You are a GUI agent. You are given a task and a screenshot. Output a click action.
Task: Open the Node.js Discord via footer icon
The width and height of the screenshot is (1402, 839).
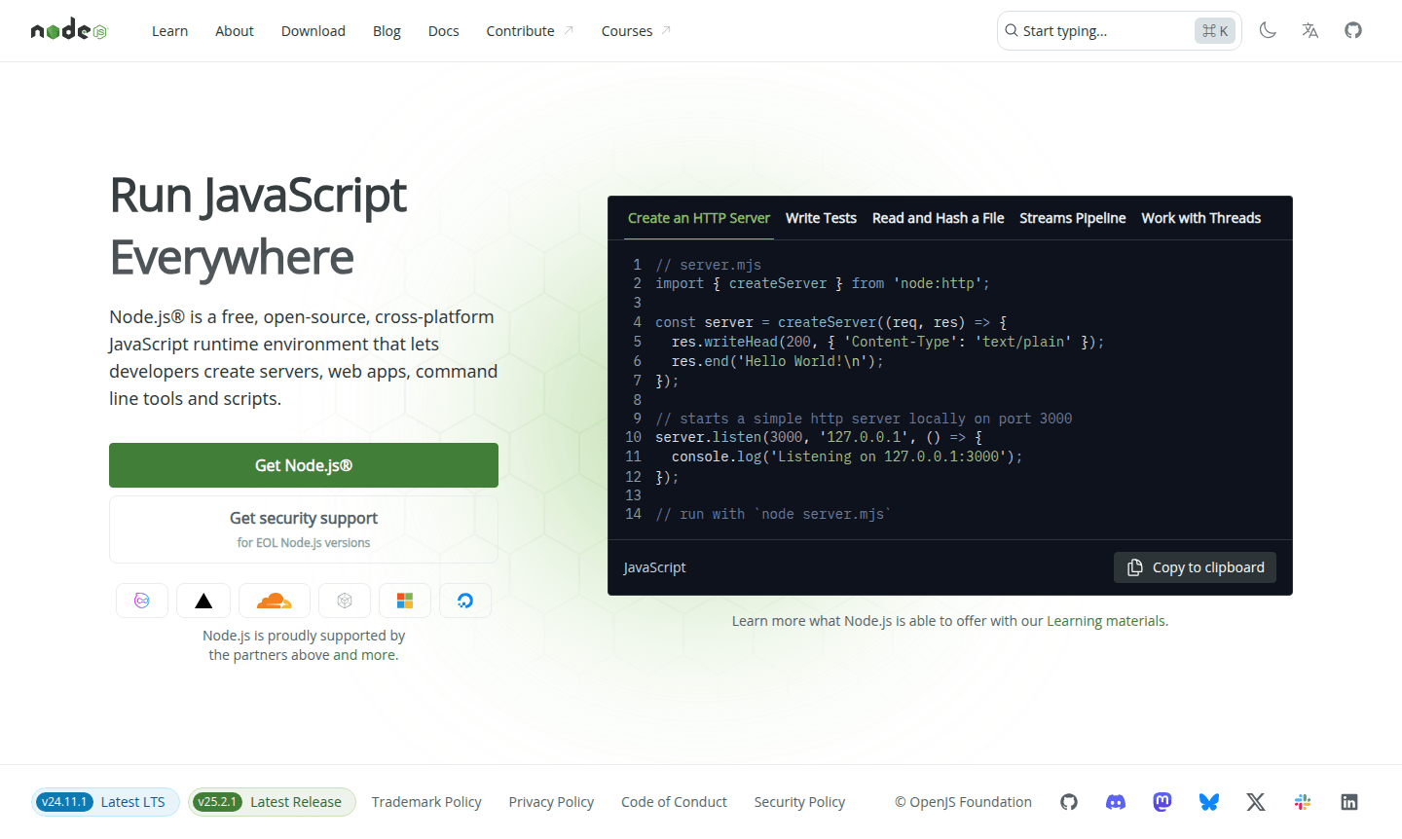tap(1115, 801)
